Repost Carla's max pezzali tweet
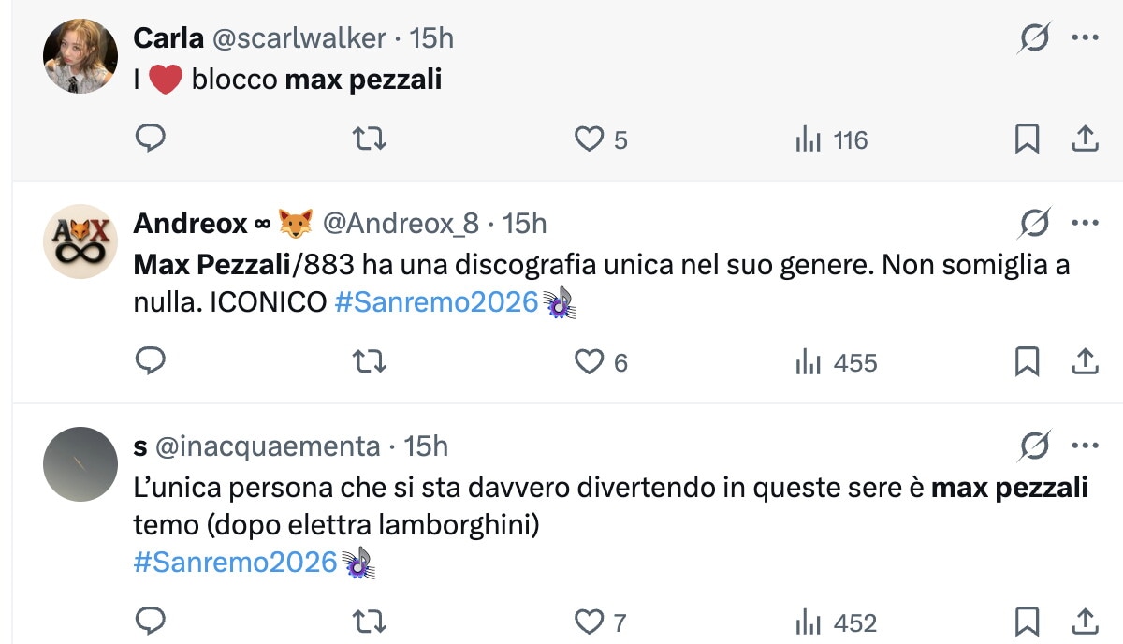Viewport: 1123px width, 644px height. pyautogui.click(x=370, y=139)
